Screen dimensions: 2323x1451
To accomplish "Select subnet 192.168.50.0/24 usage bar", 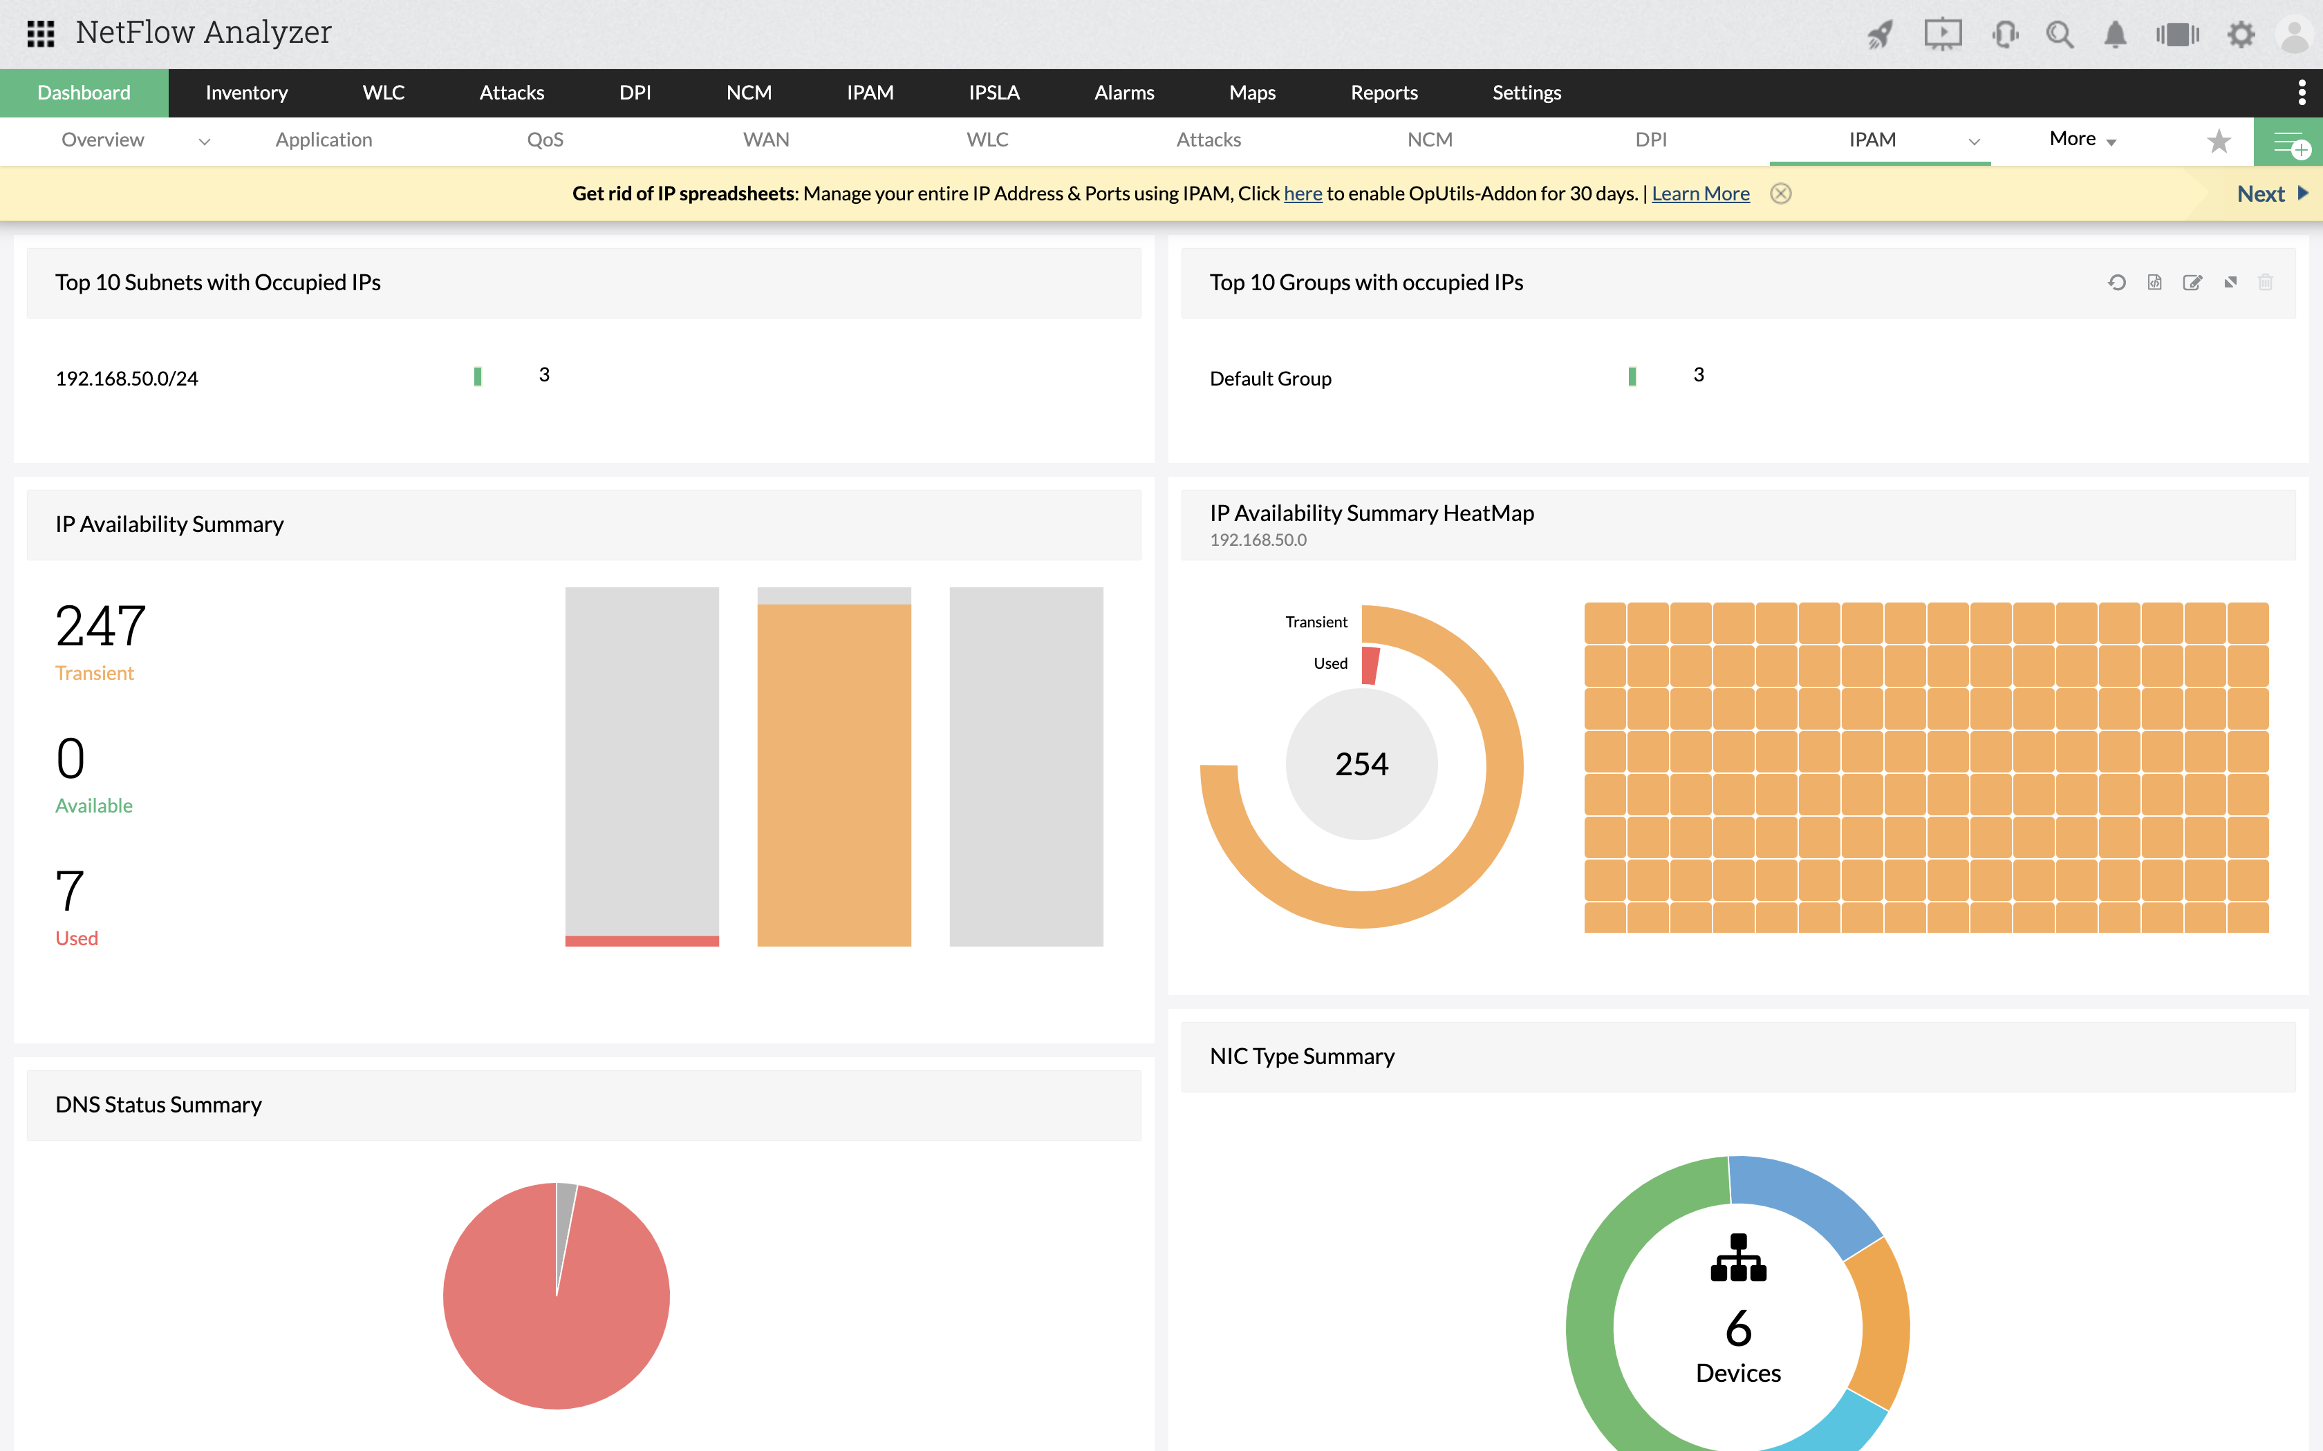I will click(x=477, y=377).
